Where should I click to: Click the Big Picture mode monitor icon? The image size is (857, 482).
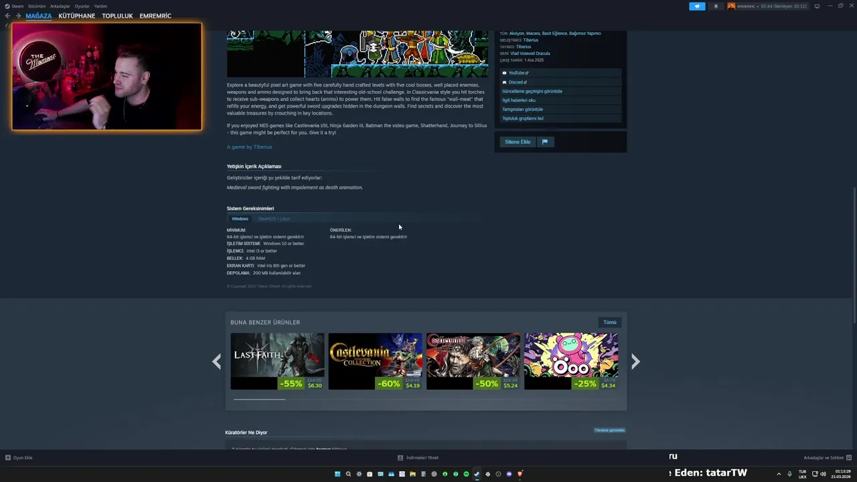817,6
